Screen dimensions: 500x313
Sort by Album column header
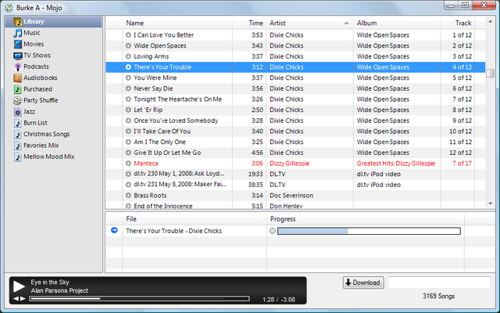pos(397,23)
